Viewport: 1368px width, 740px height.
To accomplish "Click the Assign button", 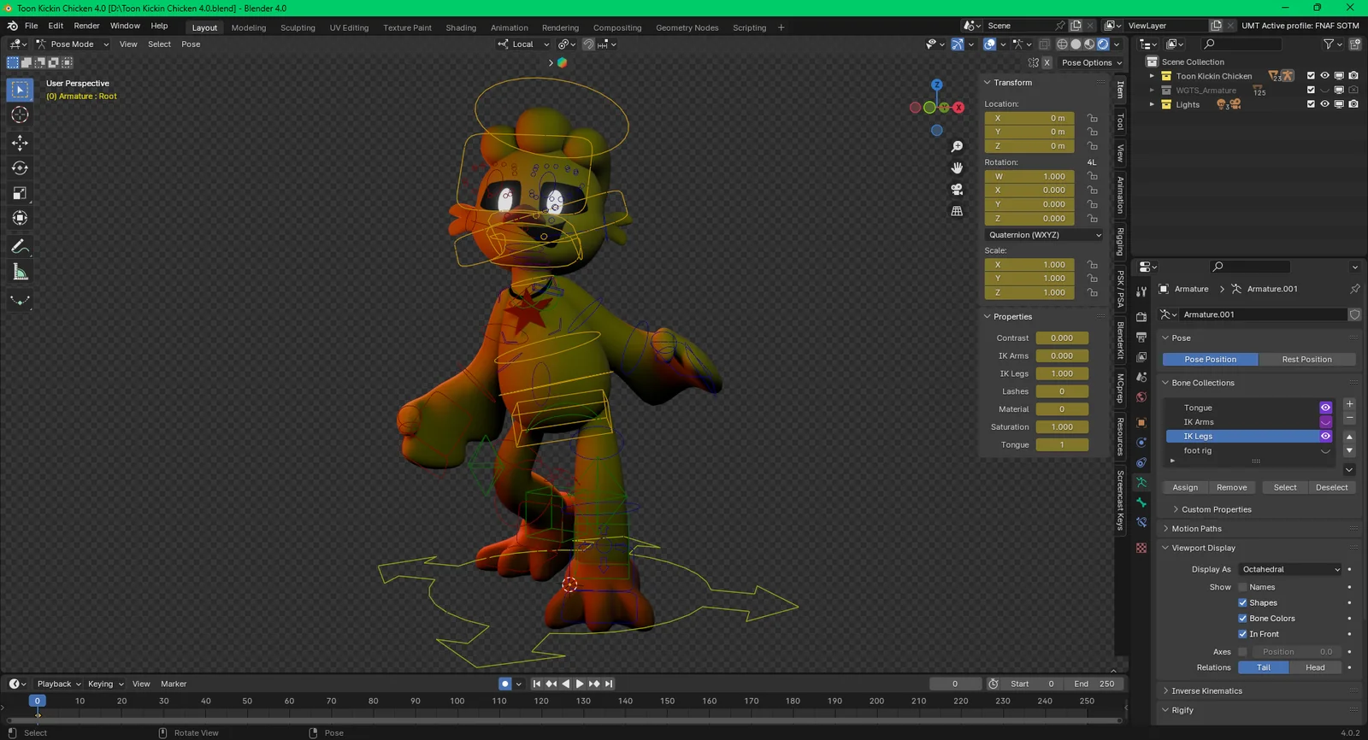I will click(x=1185, y=488).
